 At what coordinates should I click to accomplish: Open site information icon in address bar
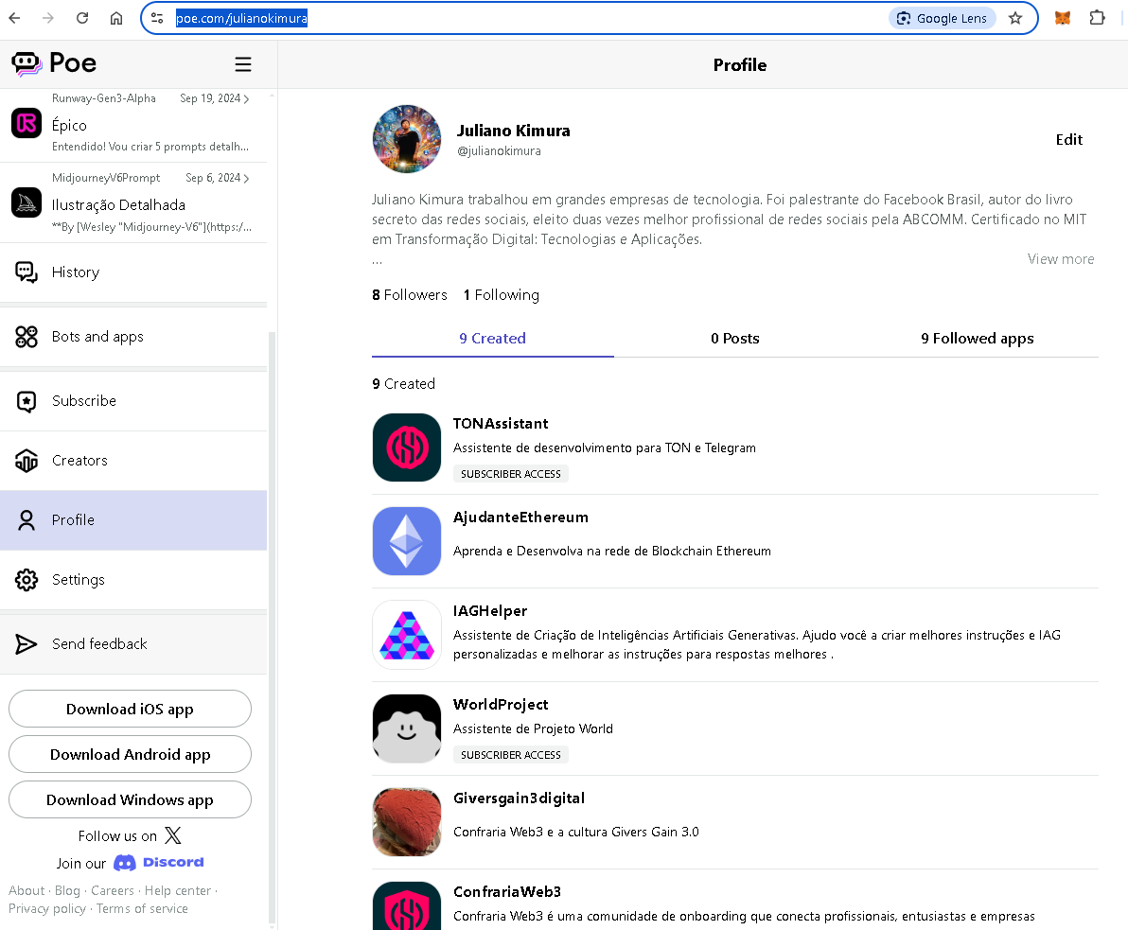[157, 18]
